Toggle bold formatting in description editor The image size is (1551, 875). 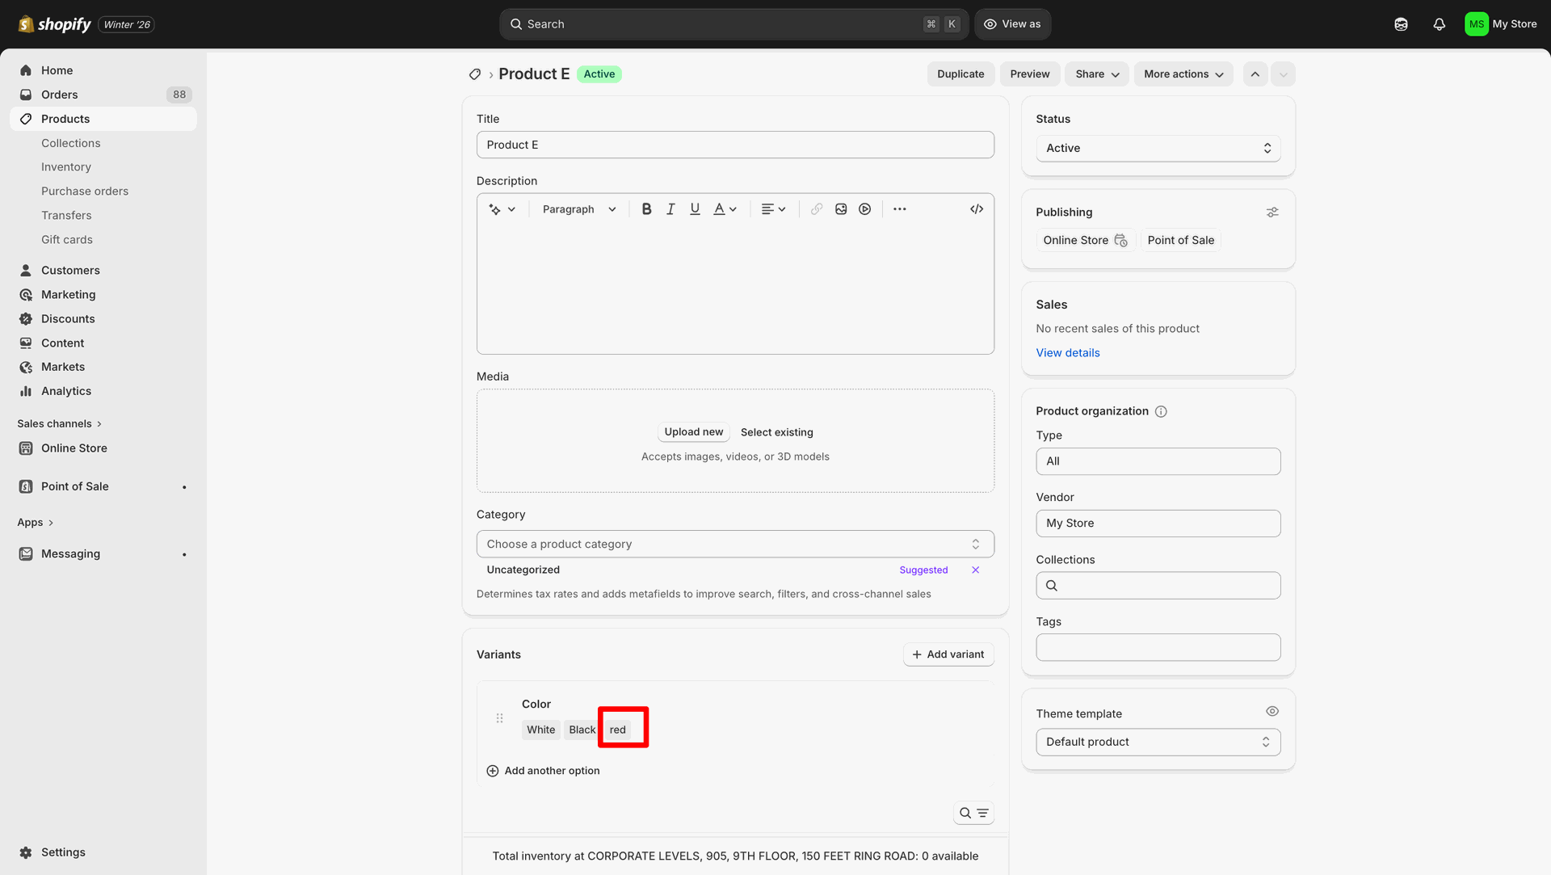tap(646, 209)
